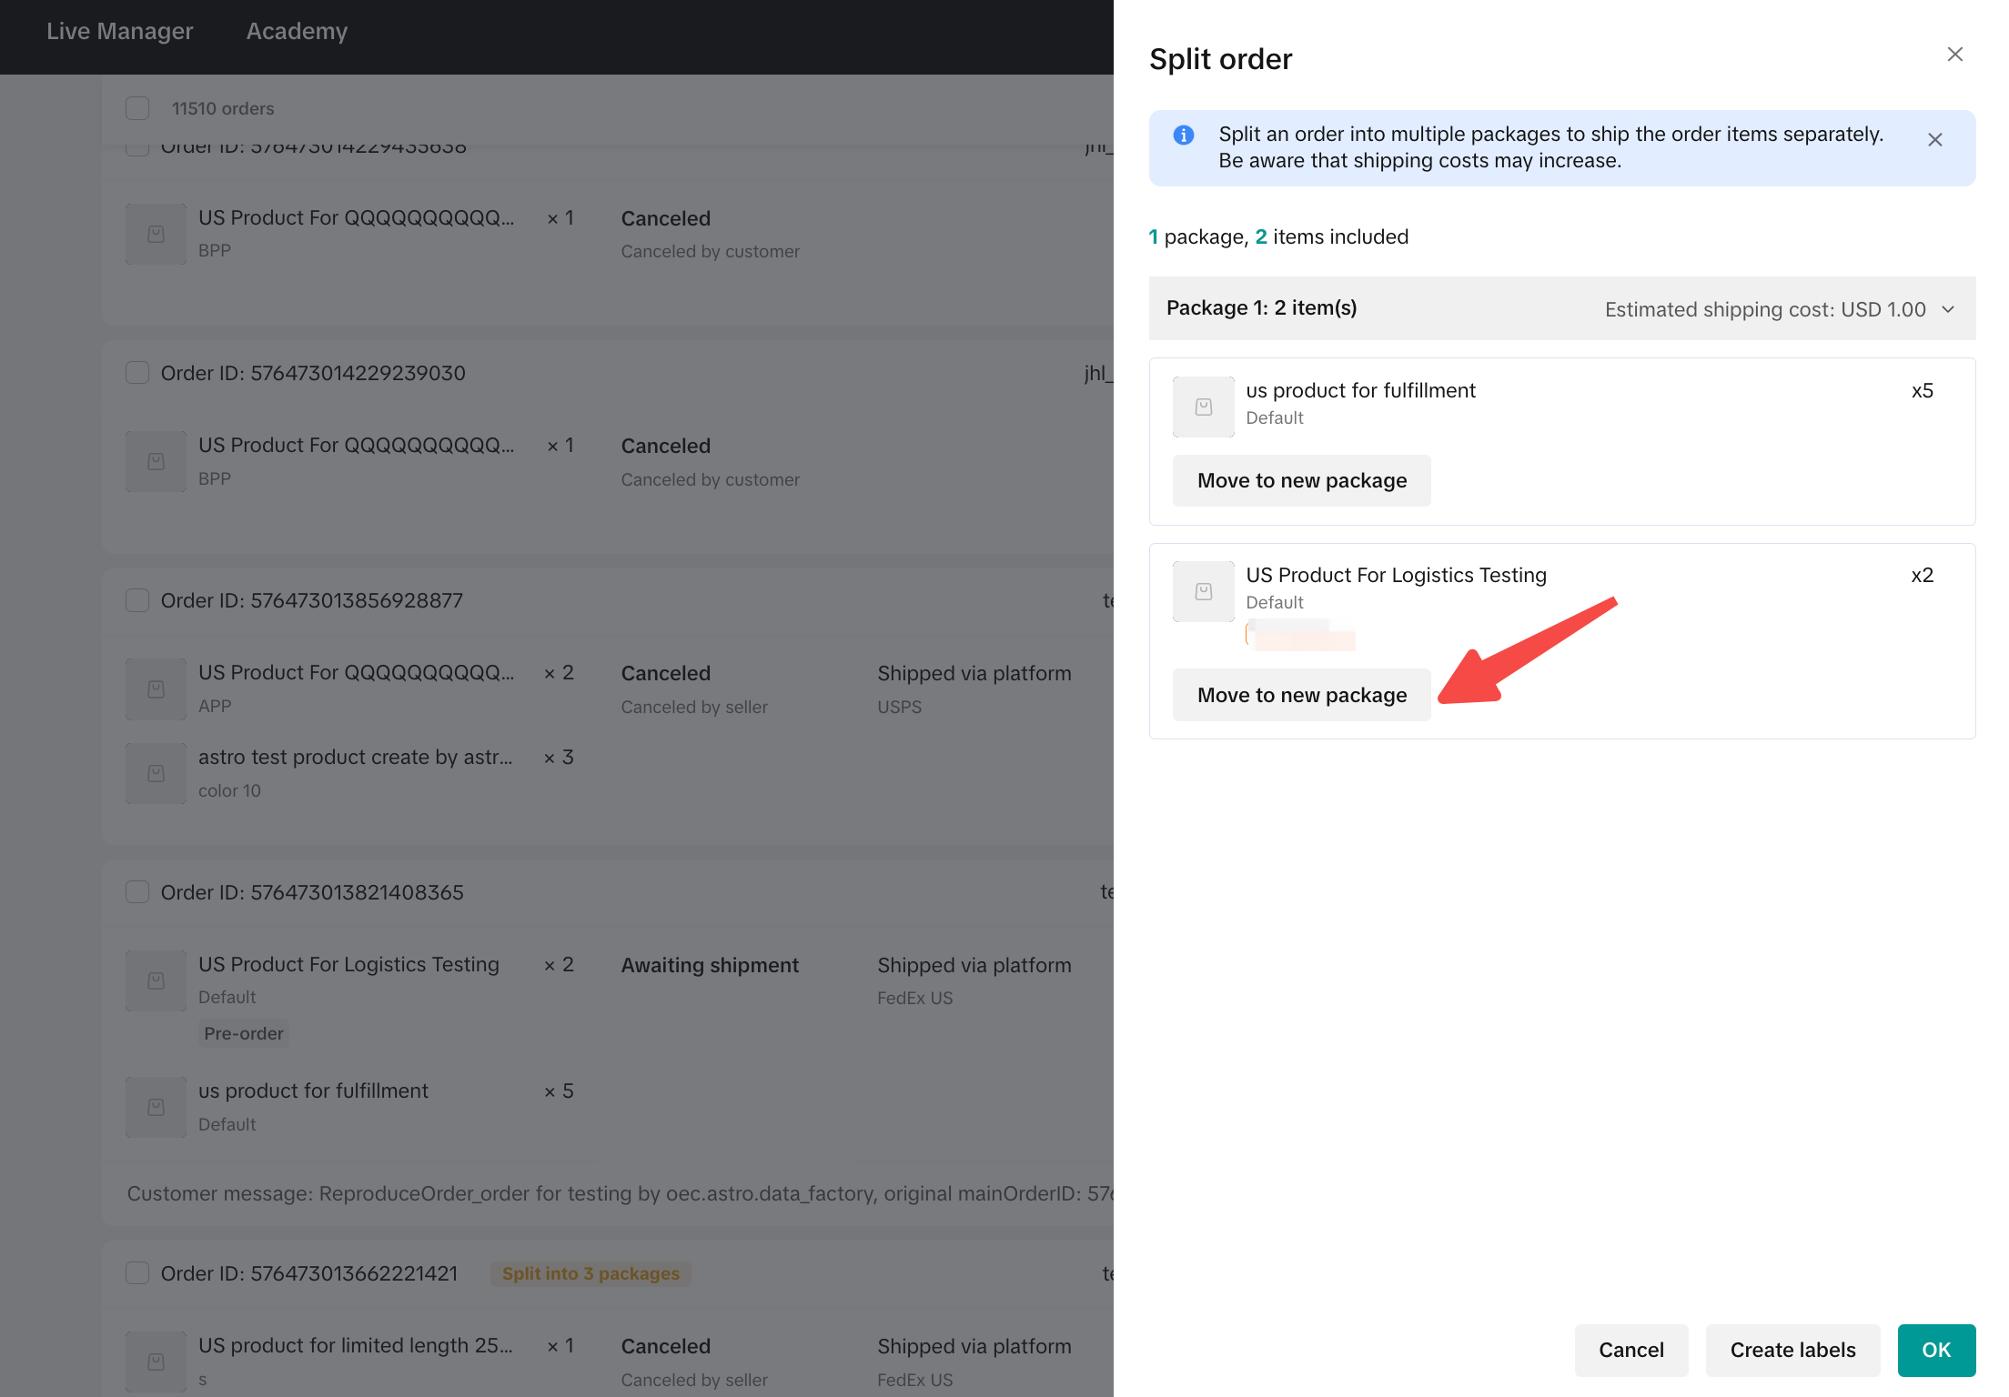Collapse the Package 1 chevron
This screenshot has height=1397, width=2009.
[x=1948, y=309]
